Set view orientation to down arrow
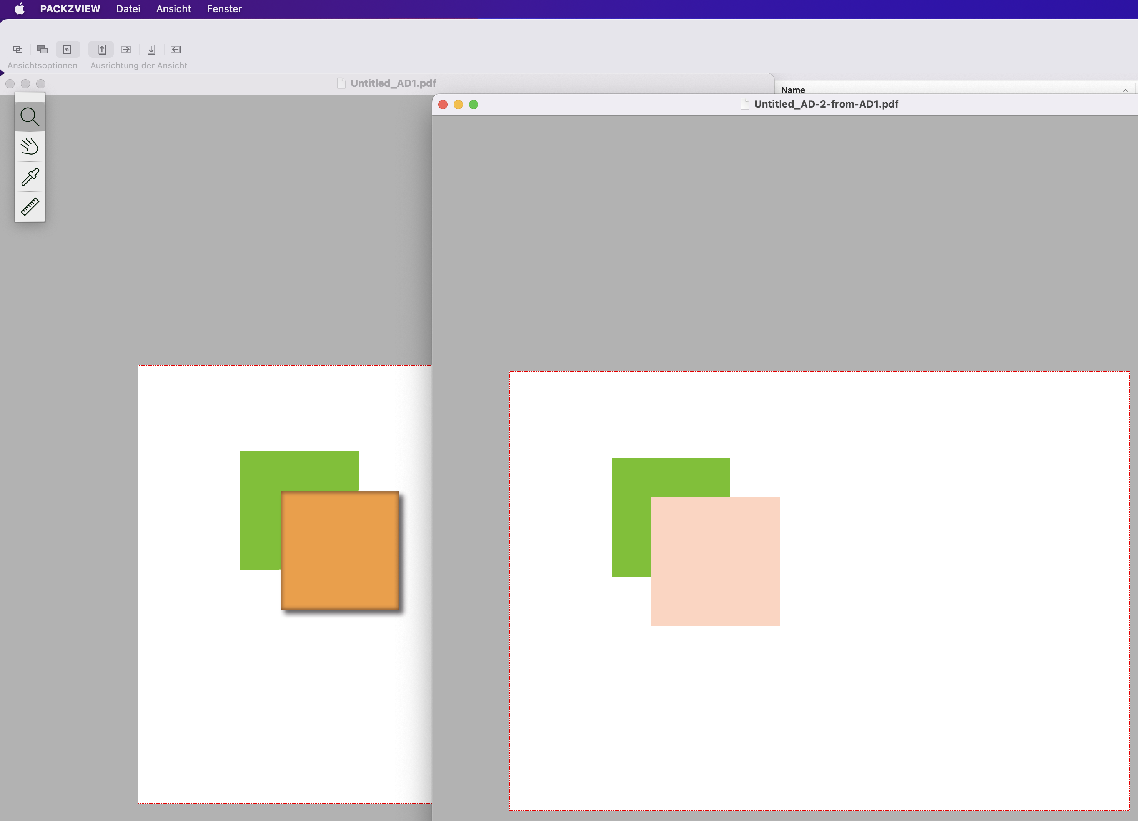Screen dimensions: 1138x821 tap(151, 49)
